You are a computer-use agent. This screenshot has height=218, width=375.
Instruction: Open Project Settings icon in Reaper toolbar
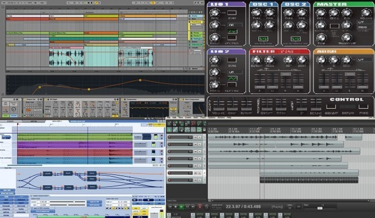[x=187, y=123]
